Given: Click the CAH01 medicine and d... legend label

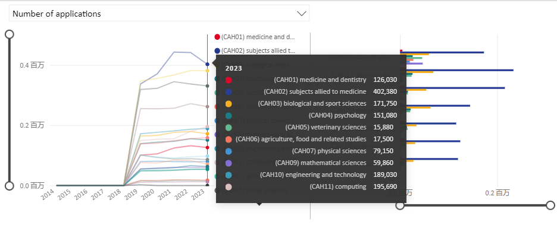Looking at the screenshot, I should [258, 37].
